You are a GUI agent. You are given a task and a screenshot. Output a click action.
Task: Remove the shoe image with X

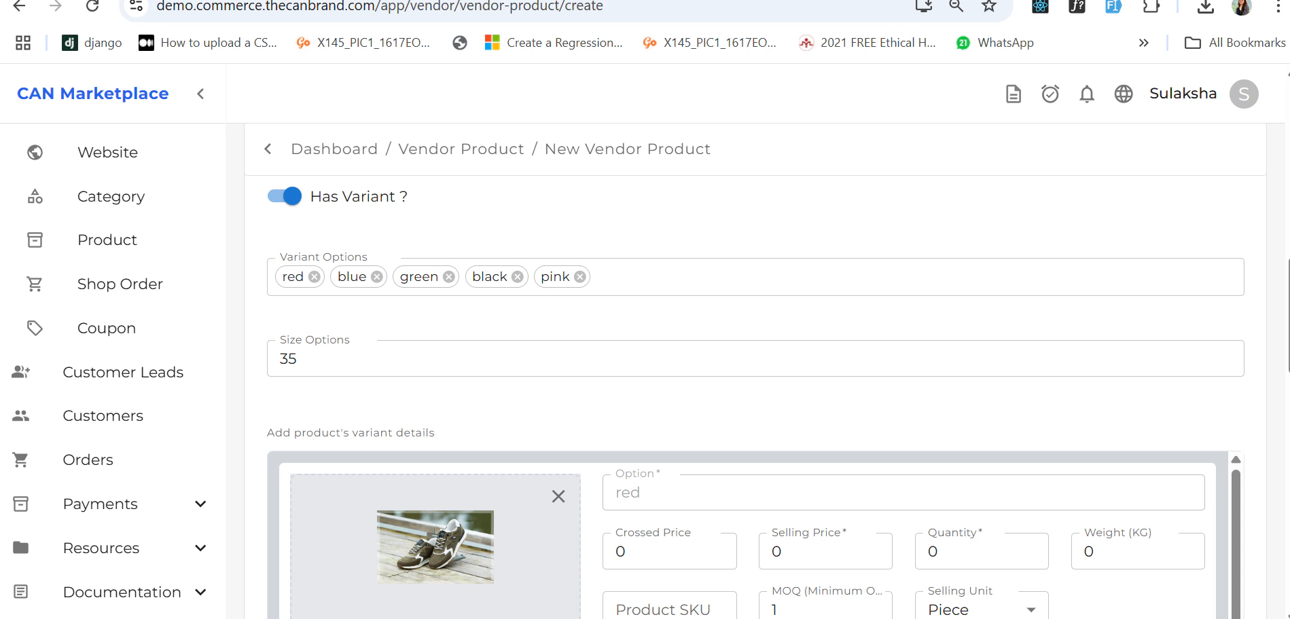click(x=558, y=496)
